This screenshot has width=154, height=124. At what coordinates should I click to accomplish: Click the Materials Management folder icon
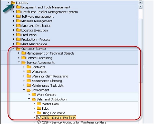click(18, 21)
